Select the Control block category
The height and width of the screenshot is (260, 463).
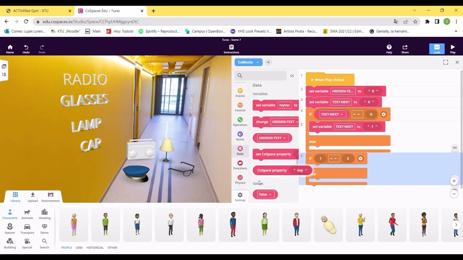[x=240, y=107]
